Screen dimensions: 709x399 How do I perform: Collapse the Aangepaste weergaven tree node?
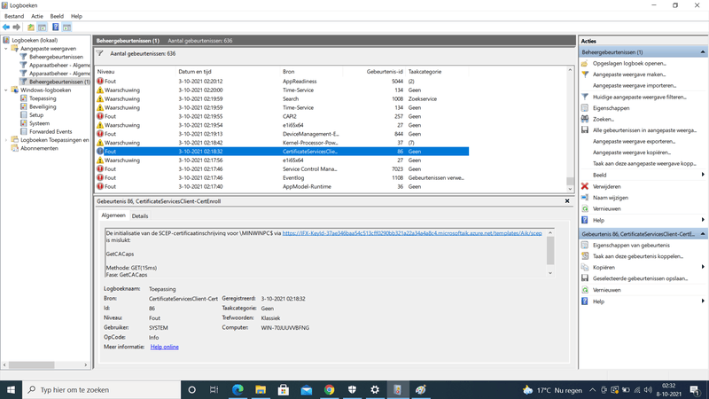coord(6,49)
